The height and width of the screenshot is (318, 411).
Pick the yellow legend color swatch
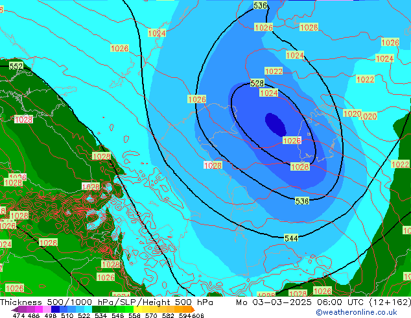click(x=138, y=309)
